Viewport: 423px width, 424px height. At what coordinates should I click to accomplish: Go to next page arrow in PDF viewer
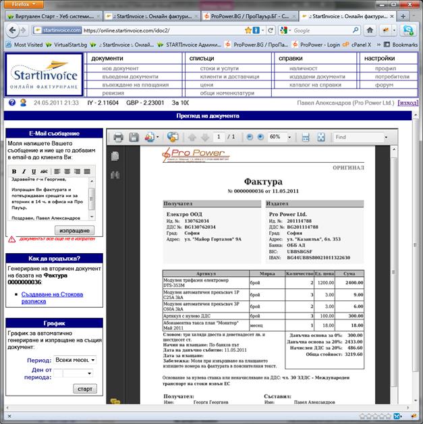pos(205,137)
